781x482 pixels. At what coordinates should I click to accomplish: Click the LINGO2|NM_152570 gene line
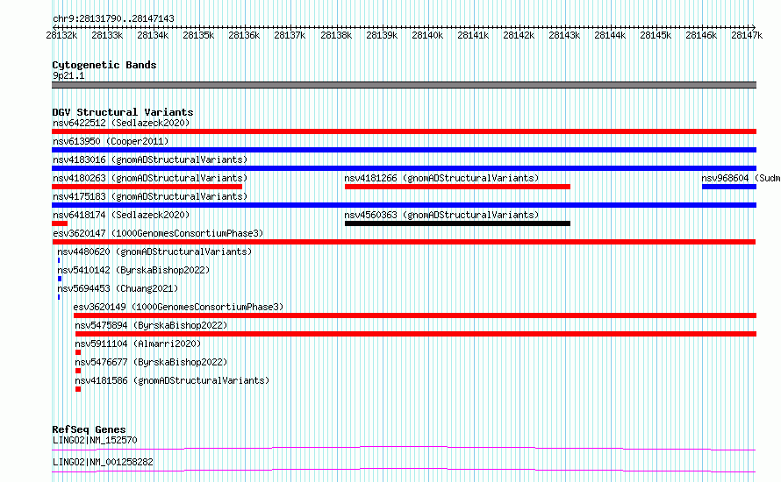pyautogui.click(x=404, y=448)
